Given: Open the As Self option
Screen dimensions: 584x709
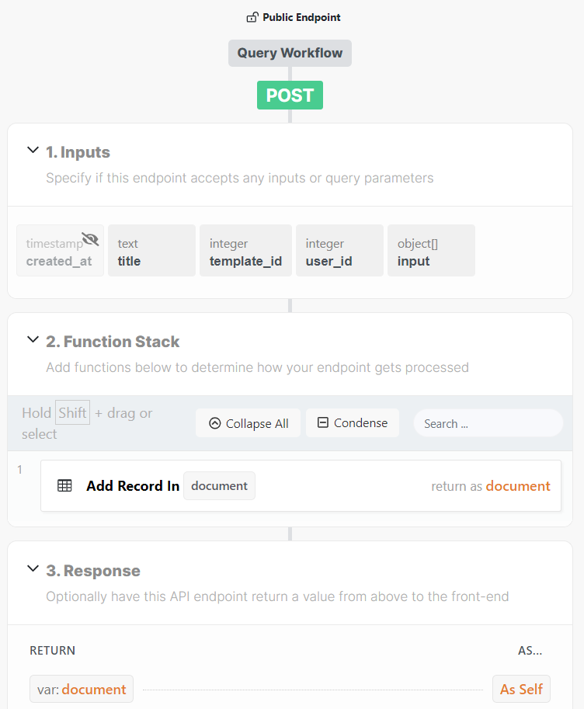Looking at the screenshot, I should coord(521,690).
